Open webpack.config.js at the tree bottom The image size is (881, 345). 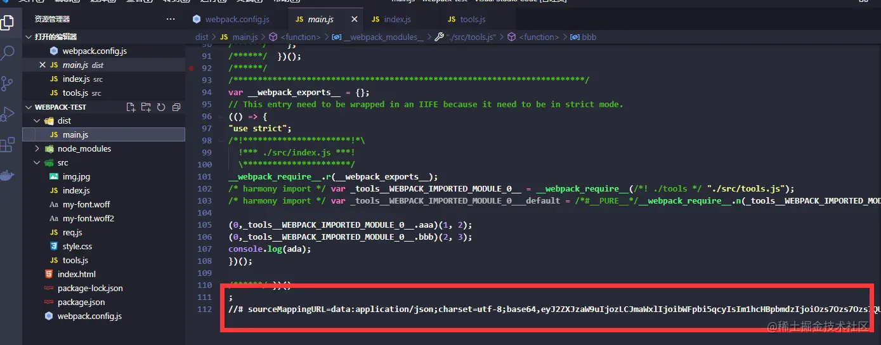[x=103, y=316]
